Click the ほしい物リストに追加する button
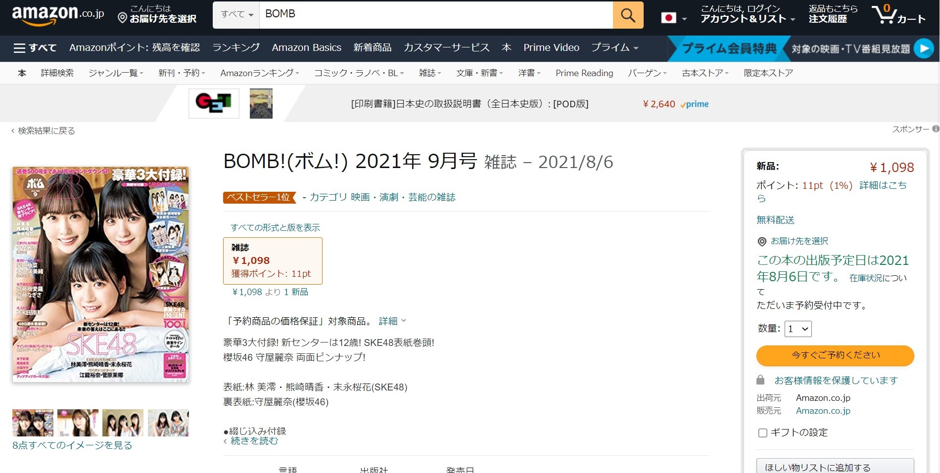This screenshot has height=473, width=940. pyautogui.click(x=835, y=467)
